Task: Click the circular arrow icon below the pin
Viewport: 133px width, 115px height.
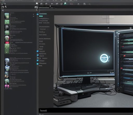Action: [x=3, y=10]
